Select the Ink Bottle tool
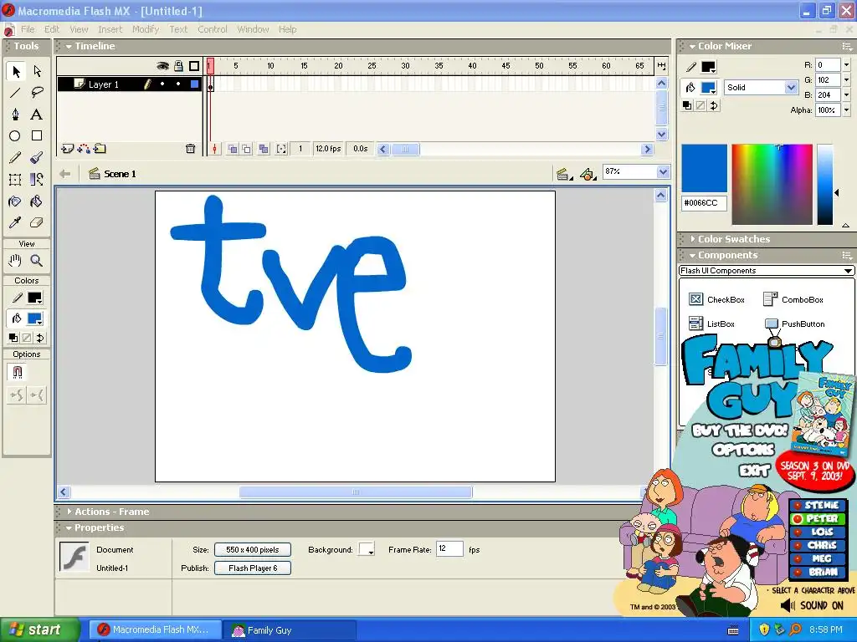857x642 pixels. click(x=15, y=201)
